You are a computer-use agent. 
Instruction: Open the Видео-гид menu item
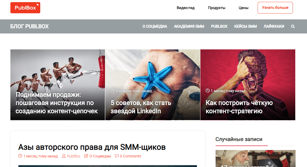pyautogui.click(x=185, y=8)
